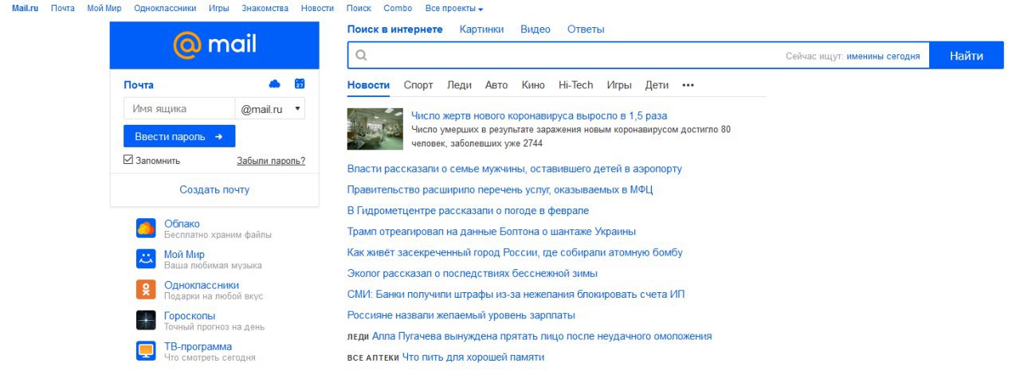Open headline Россияне назвали желаемый уровень зарплаты
The height and width of the screenshot is (371, 1020).
point(461,315)
